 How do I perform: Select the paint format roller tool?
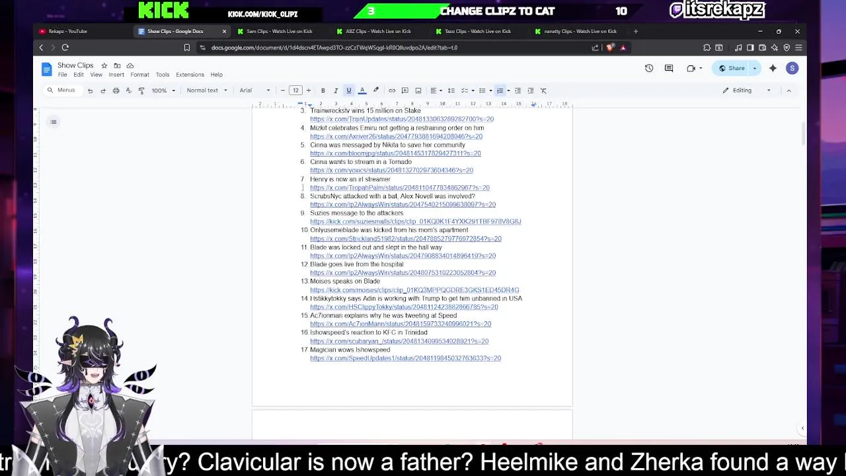pyautogui.click(x=141, y=91)
